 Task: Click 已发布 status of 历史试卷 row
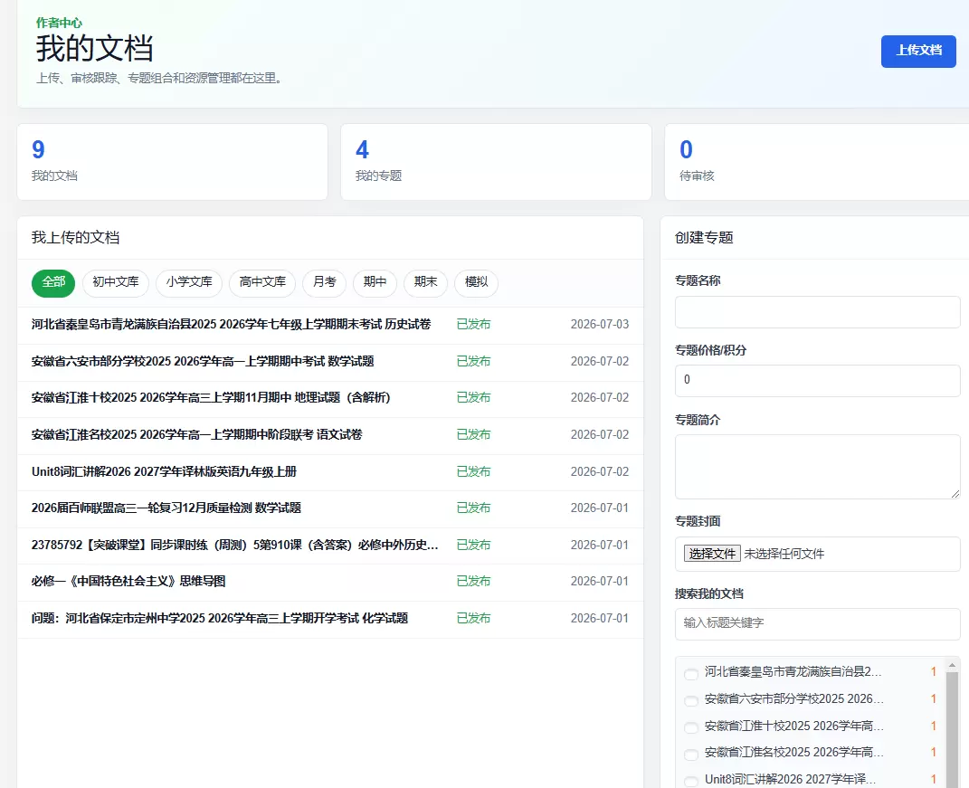tap(473, 325)
